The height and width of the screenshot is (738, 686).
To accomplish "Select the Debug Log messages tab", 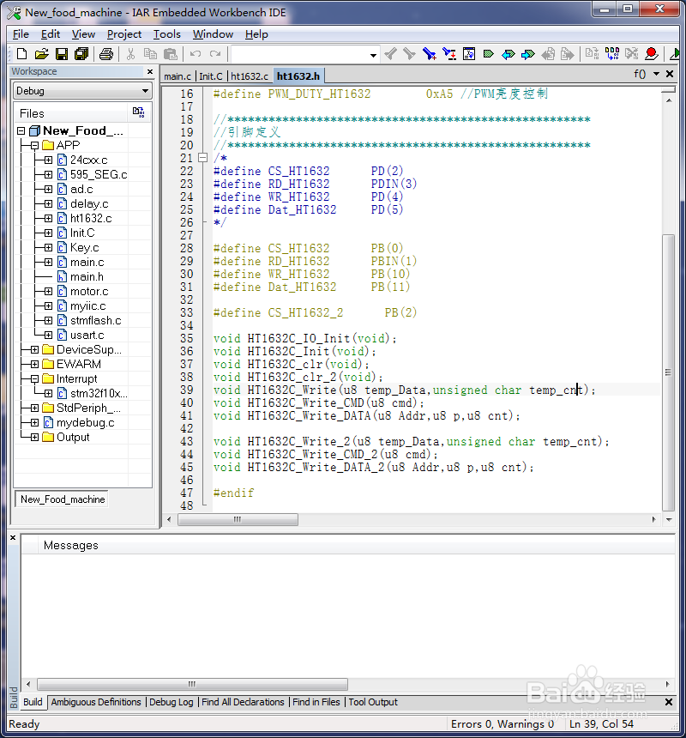I will click(171, 702).
